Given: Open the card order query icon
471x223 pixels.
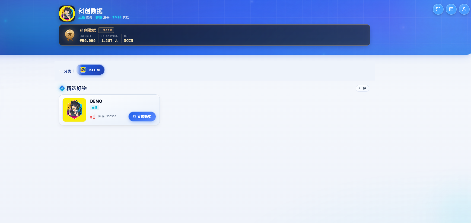Looking at the screenshot, I should pyautogui.click(x=451, y=9).
